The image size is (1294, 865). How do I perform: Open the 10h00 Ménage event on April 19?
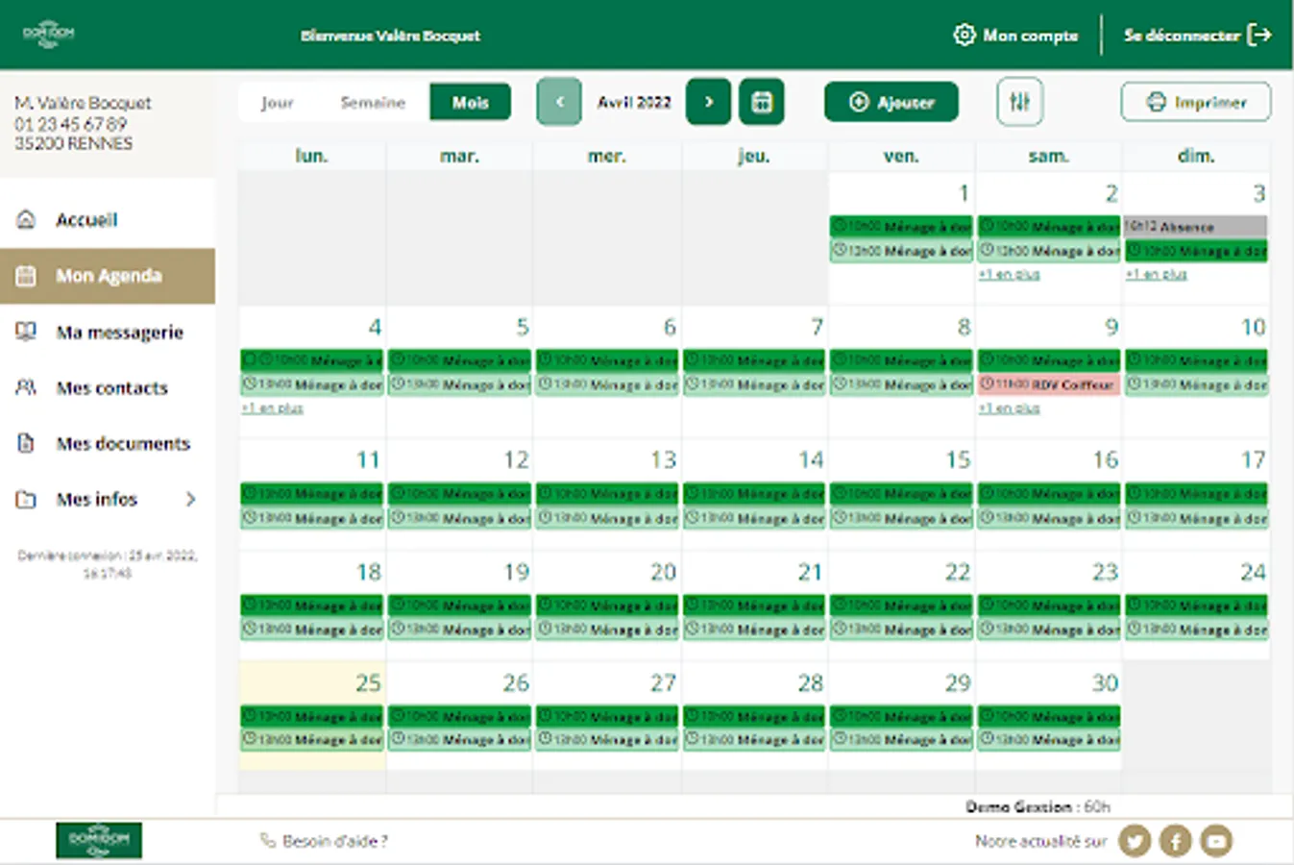pos(459,605)
